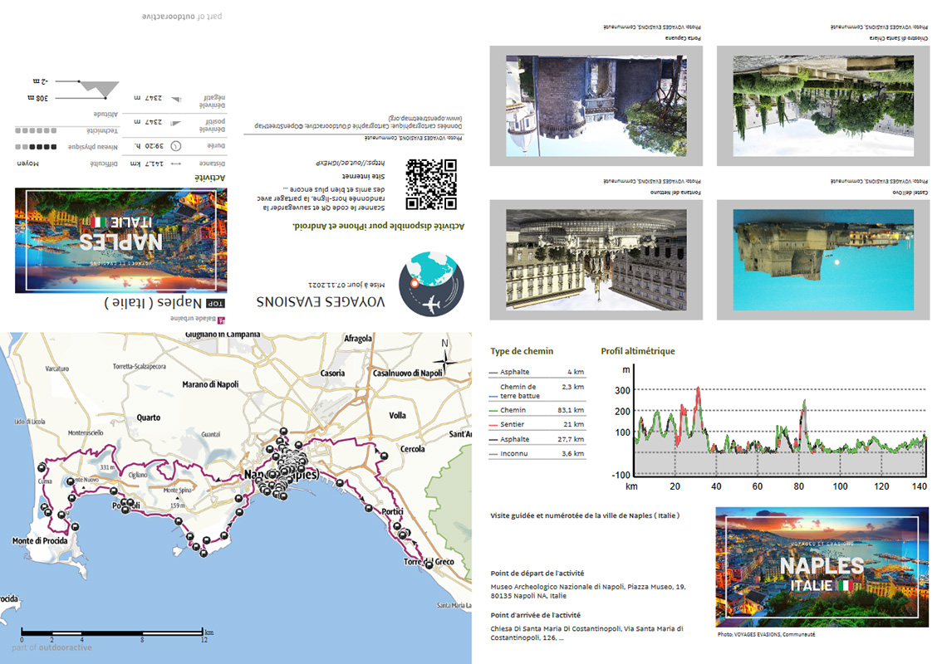Click the 'Type de chemin' heading
947x664 pixels.
[x=522, y=351]
